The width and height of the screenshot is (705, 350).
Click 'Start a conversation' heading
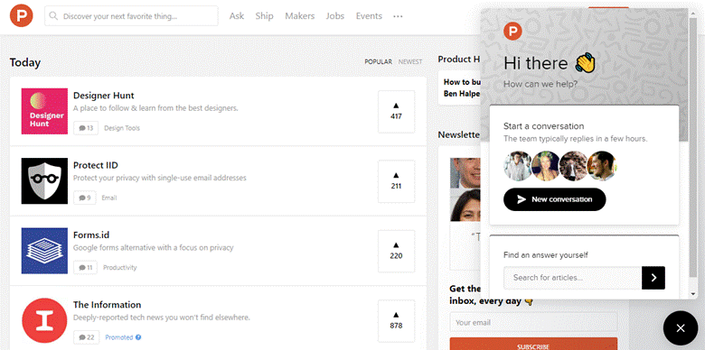point(543,126)
